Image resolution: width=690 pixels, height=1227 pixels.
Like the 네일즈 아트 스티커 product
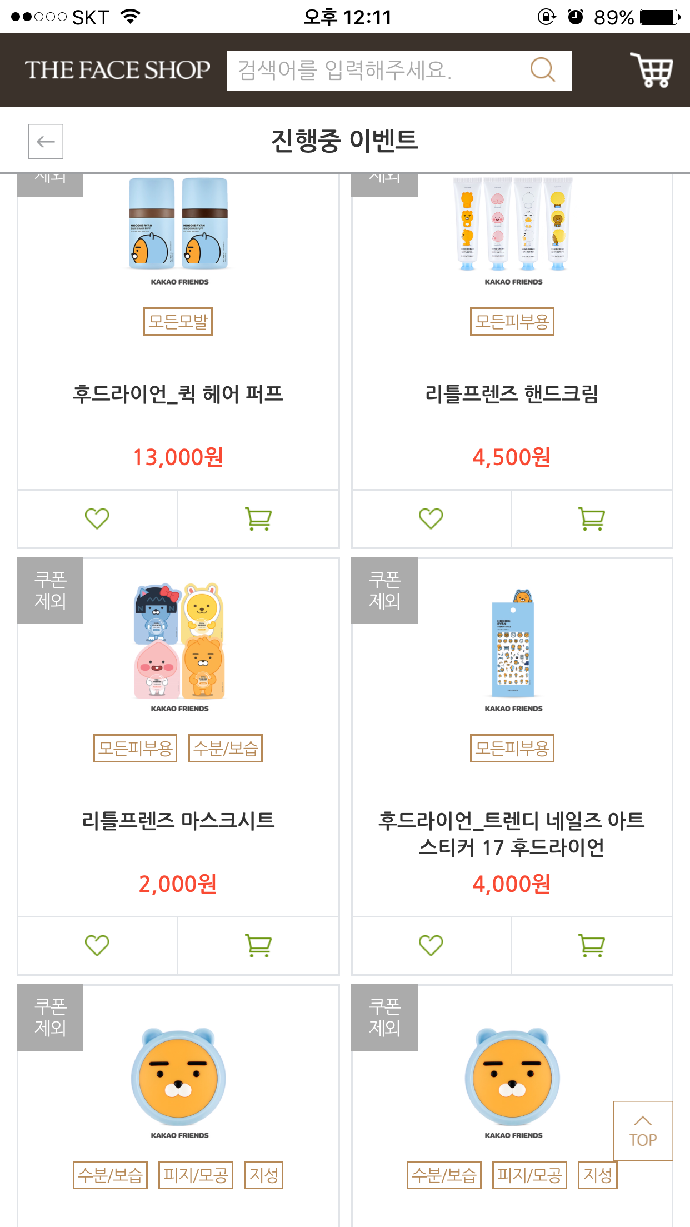tap(431, 945)
